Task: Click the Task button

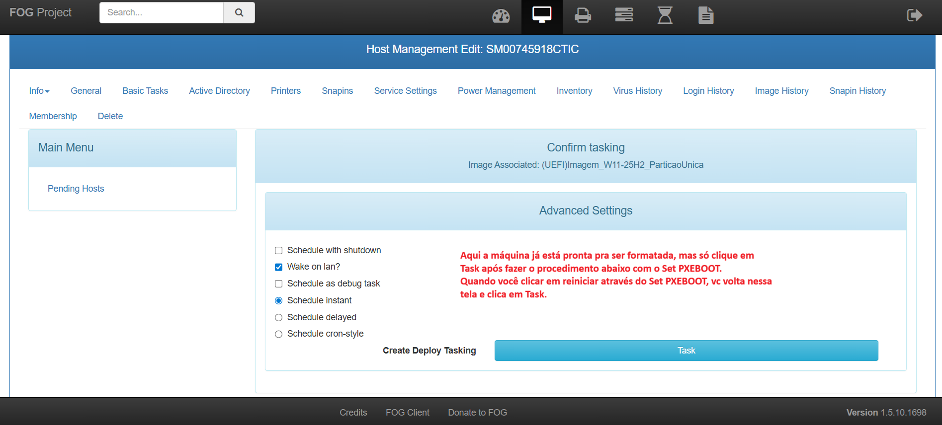Action: tap(686, 351)
